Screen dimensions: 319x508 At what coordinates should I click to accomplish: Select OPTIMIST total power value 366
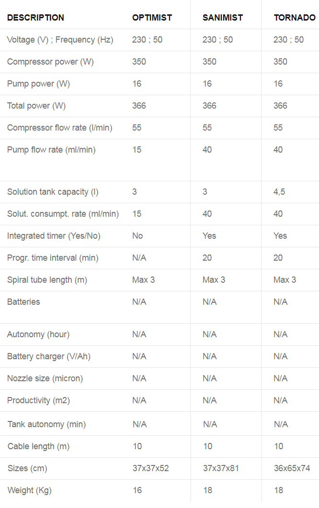click(x=139, y=106)
